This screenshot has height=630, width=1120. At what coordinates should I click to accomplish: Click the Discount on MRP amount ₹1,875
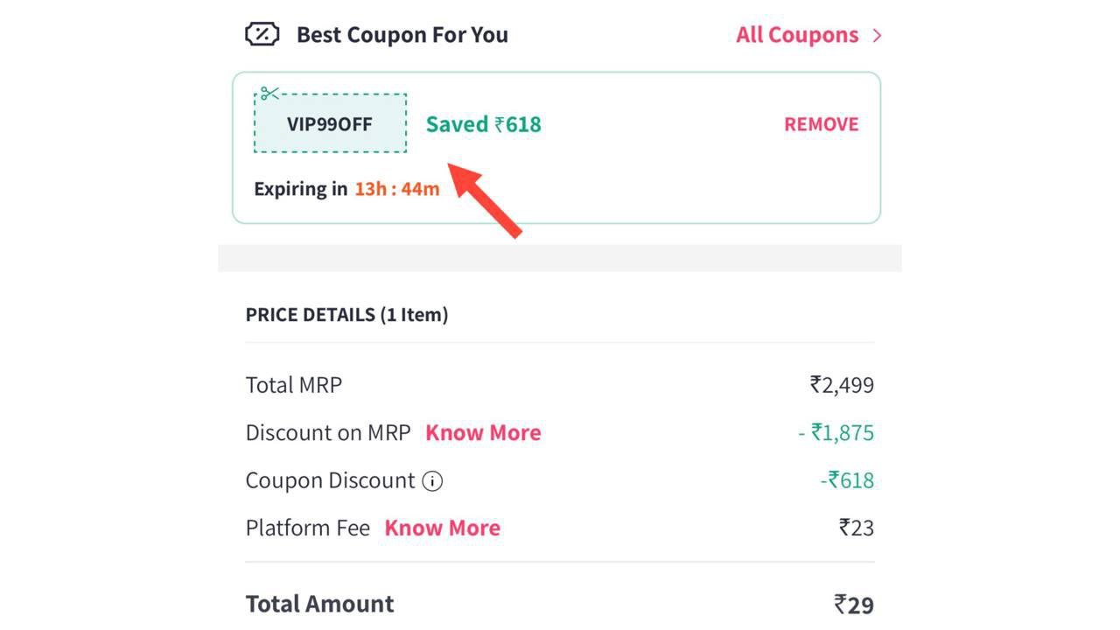pyautogui.click(x=836, y=433)
